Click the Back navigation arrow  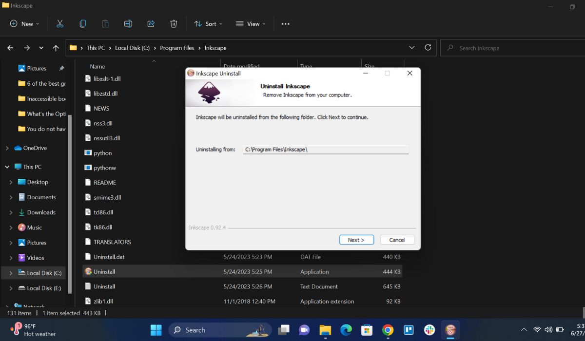[10, 48]
